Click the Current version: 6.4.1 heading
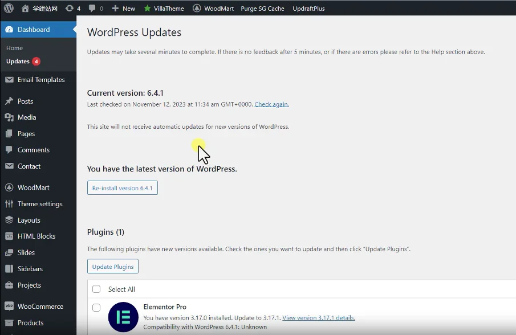Viewport: 516px width, 335px height. click(x=125, y=93)
